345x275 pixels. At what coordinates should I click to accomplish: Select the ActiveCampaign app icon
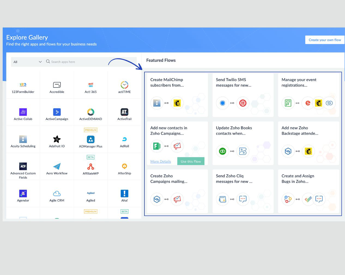click(57, 112)
